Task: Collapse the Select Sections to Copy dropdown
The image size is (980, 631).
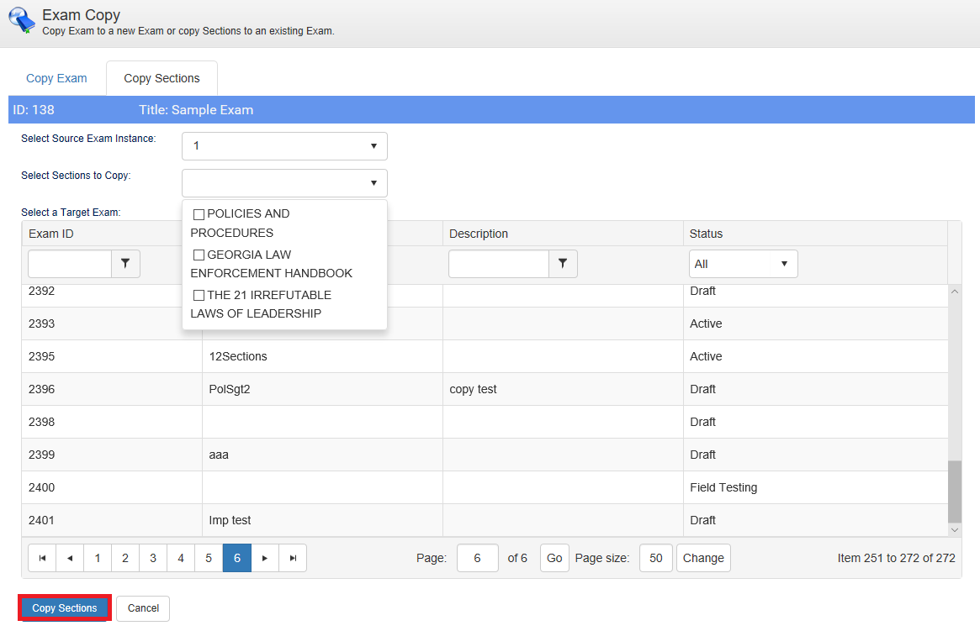Action: point(284,183)
